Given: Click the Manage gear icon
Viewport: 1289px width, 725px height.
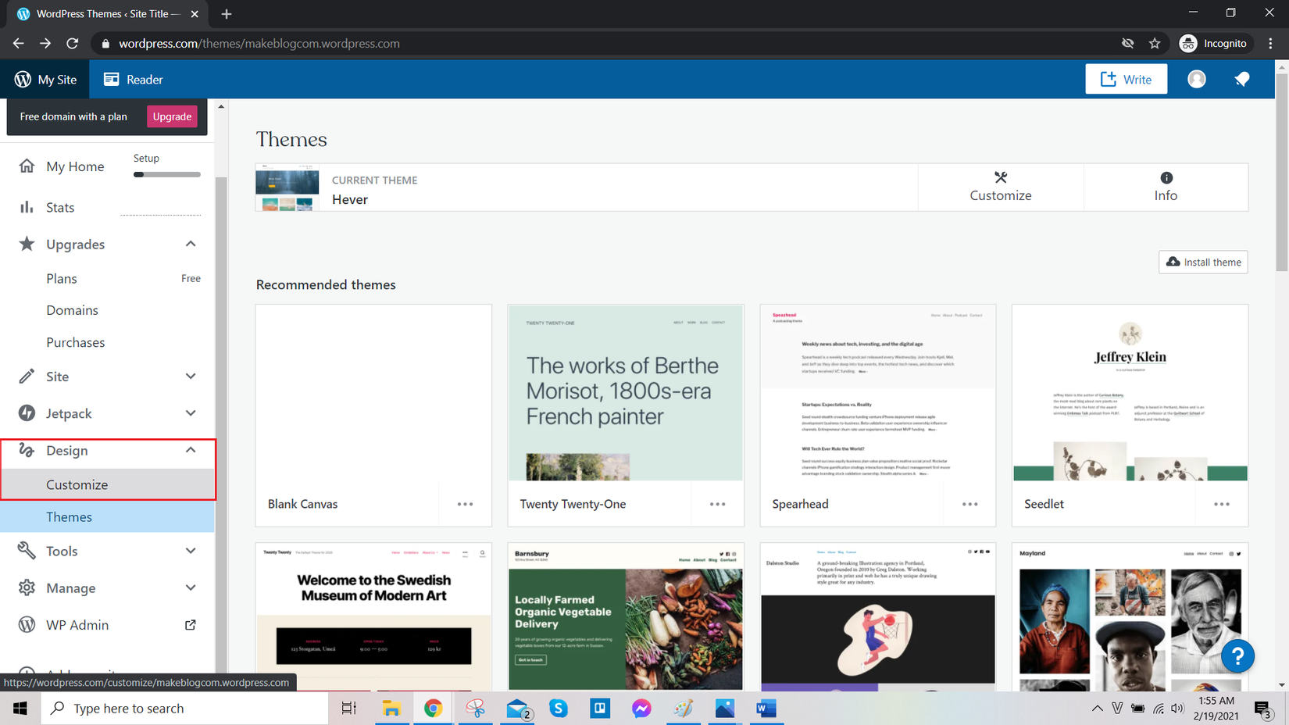Looking at the screenshot, I should click(27, 587).
